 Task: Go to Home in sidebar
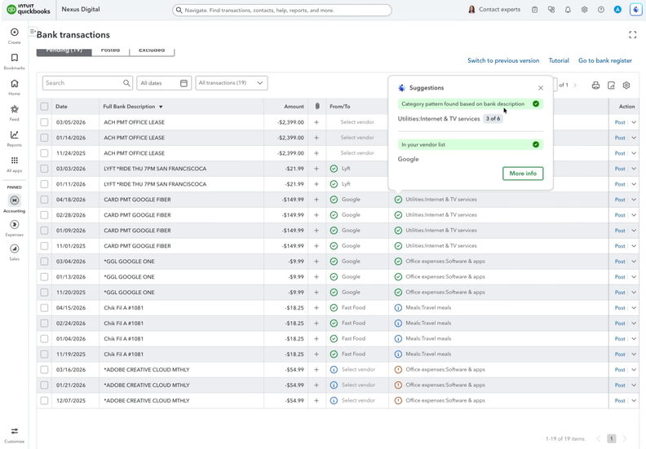click(x=15, y=86)
